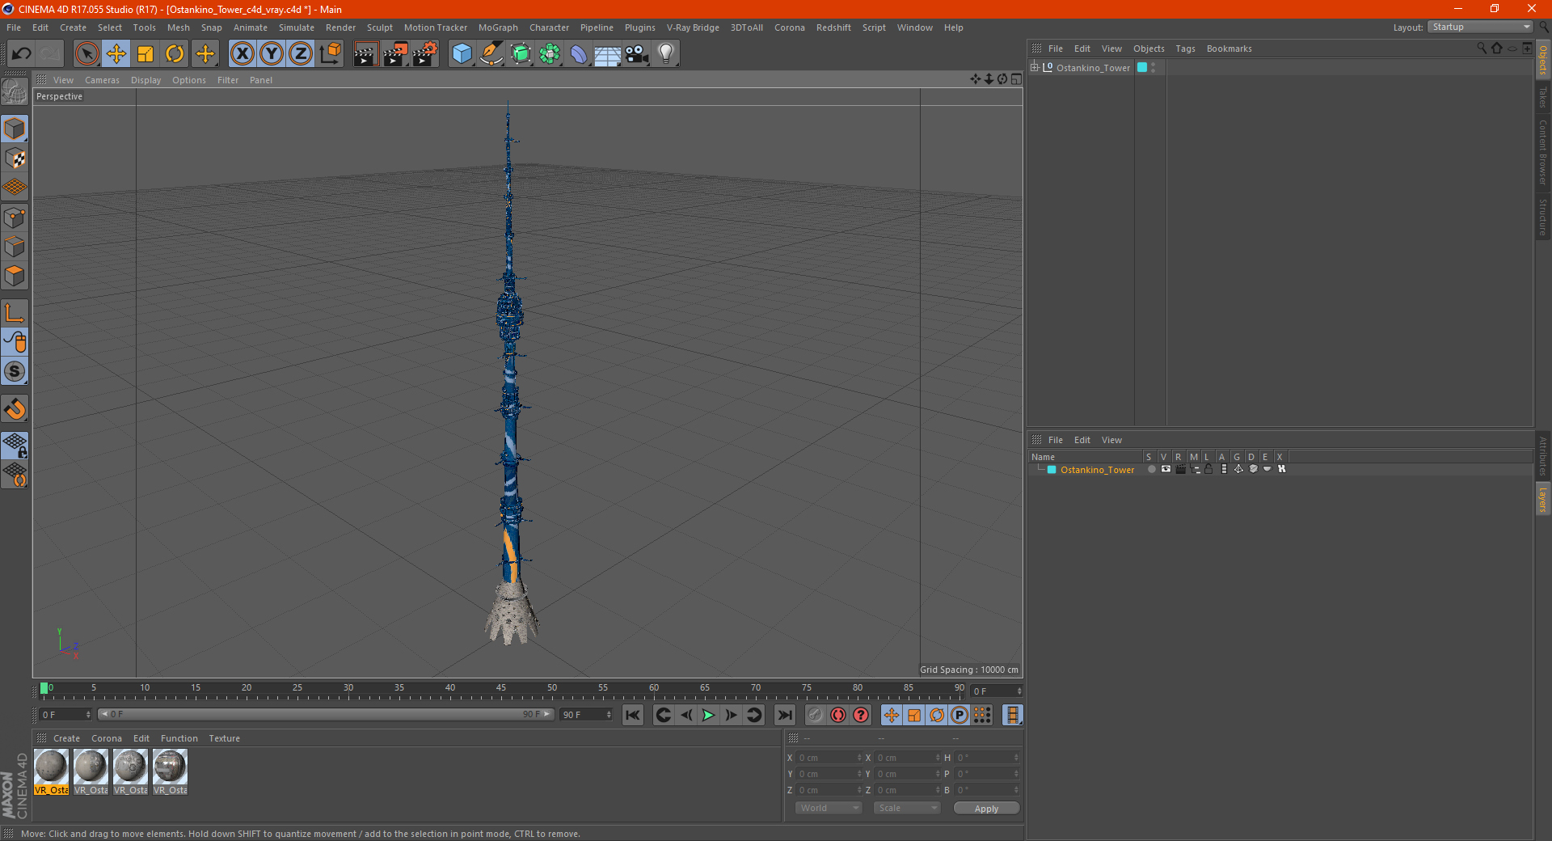Click the Enable Axis L-shaped icon
Screen dimensions: 1552x841
(15, 313)
